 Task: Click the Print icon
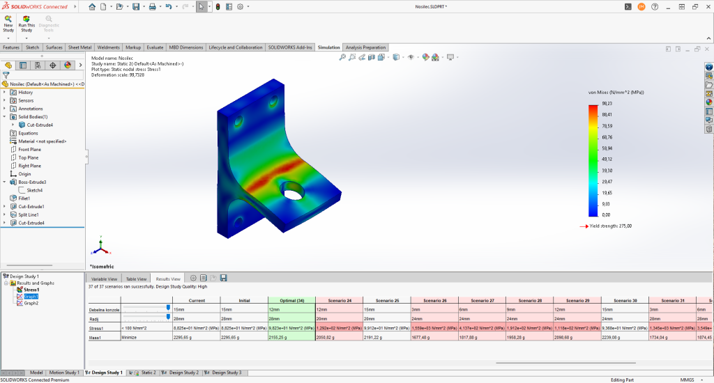(x=152, y=7)
